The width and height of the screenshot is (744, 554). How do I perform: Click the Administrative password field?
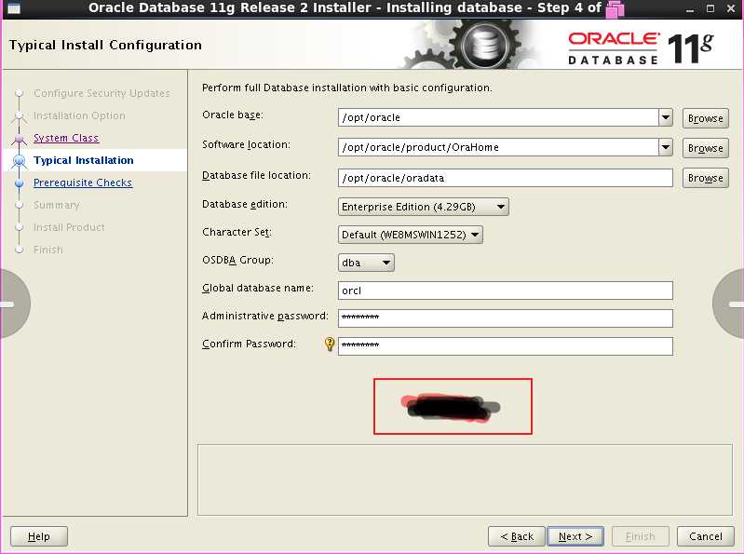pos(506,318)
